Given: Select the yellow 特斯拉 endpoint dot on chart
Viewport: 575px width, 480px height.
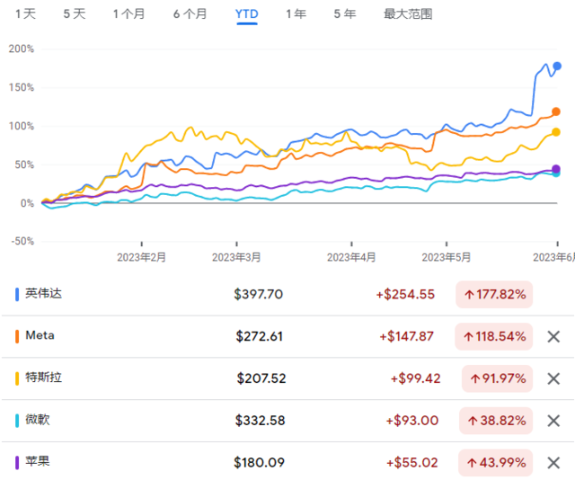Looking at the screenshot, I should tap(556, 132).
